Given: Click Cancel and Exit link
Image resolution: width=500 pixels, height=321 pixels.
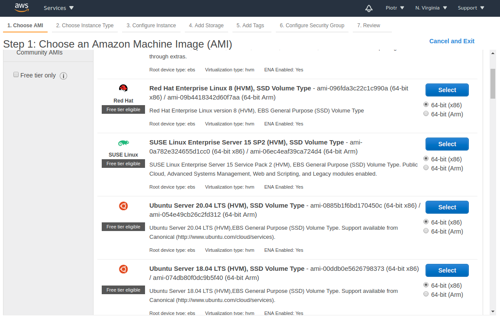Looking at the screenshot, I should 452,41.
